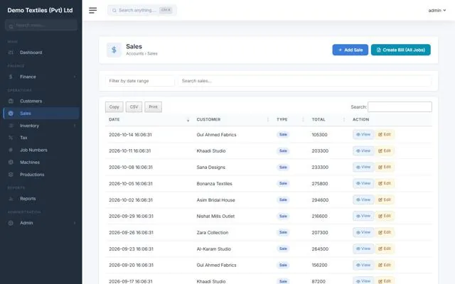The width and height of the screenshot is (455, 284).
Task: Sort the table by Customer column
Action: pyautogui.click(x=232, y=119)
